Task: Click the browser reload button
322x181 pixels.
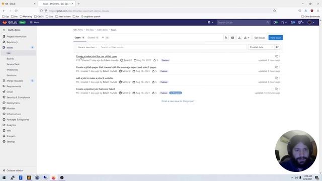Action: pos(16,11)
